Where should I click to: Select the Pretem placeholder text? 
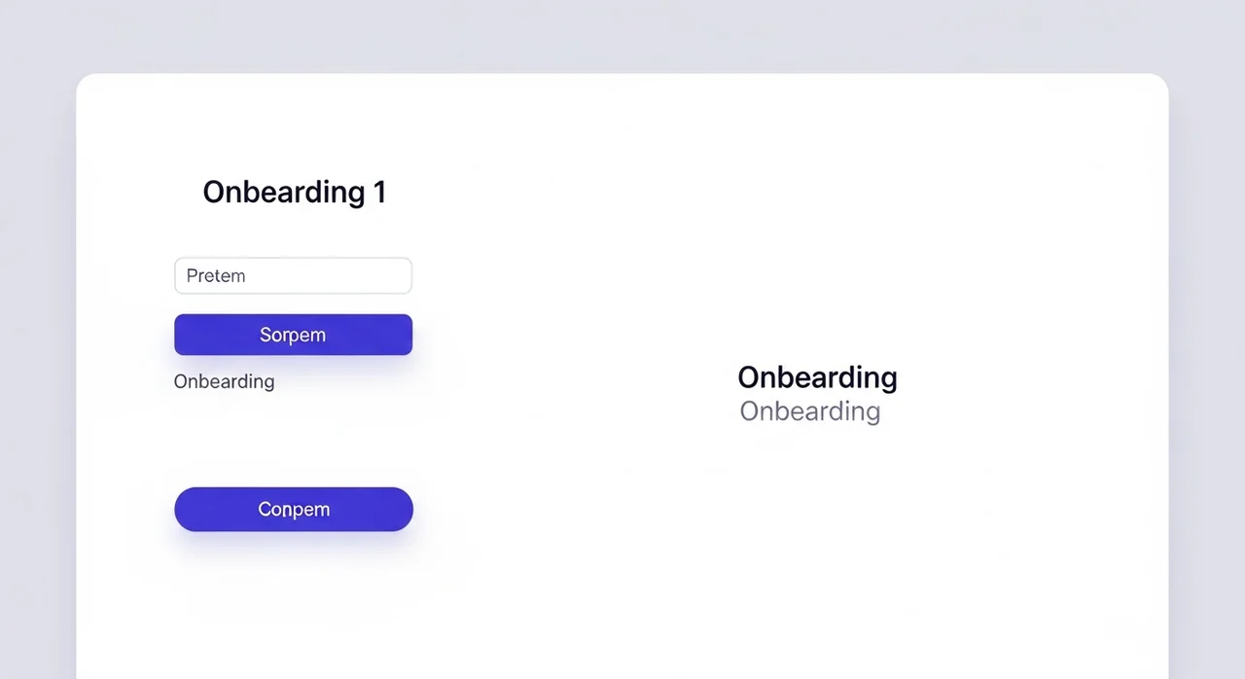tap(216, 276)
